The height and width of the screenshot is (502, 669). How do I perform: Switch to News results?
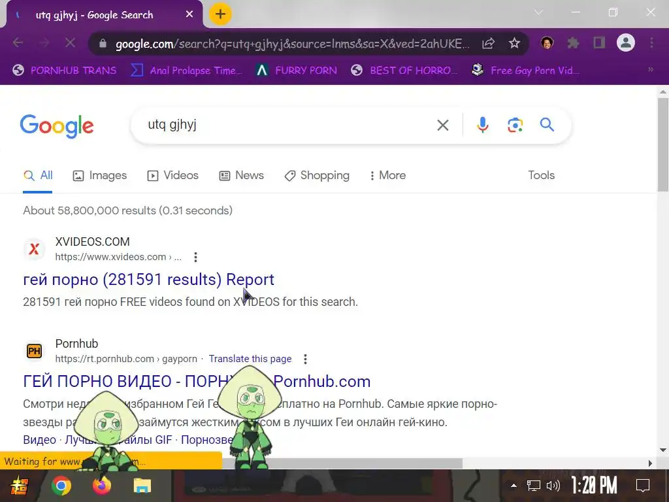pyautogui.click(x=242, y=175)
